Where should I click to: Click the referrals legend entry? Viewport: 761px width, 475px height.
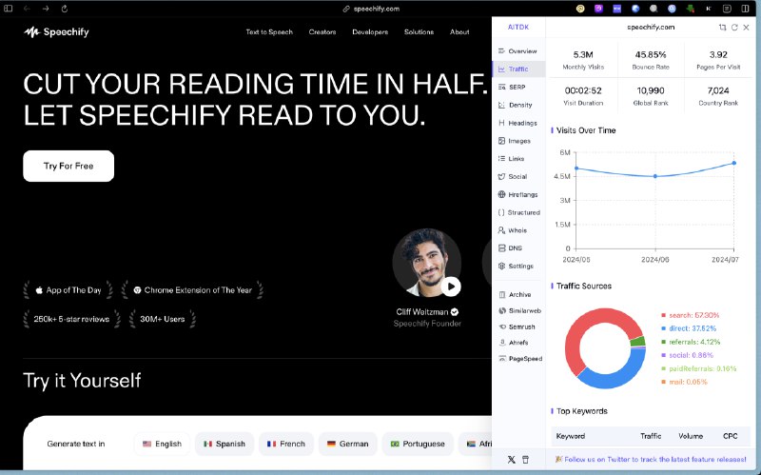(x=691, y=342)
